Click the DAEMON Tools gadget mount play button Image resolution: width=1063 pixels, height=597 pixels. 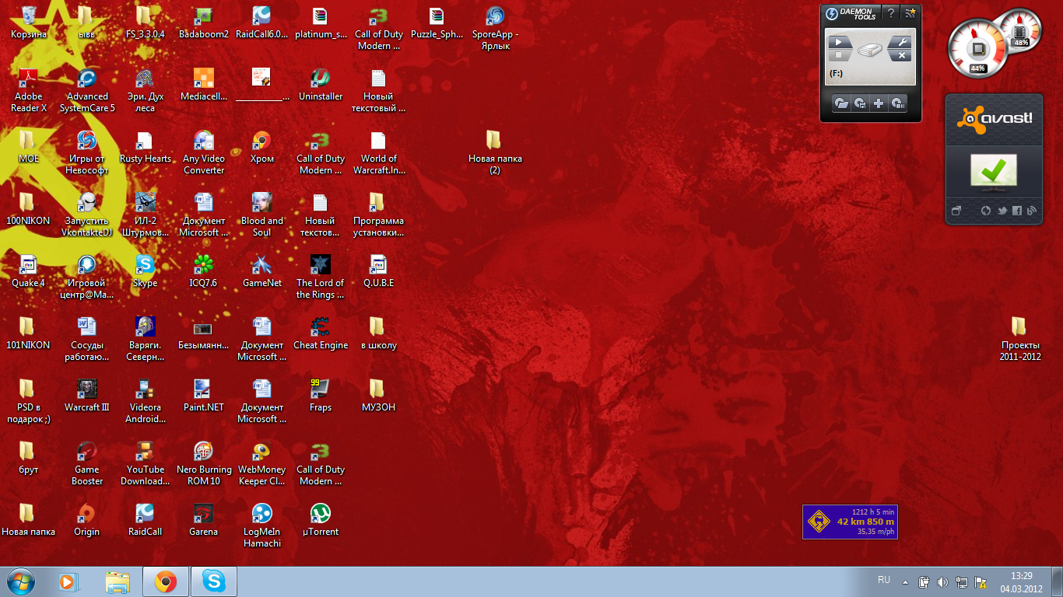(839, 43)
